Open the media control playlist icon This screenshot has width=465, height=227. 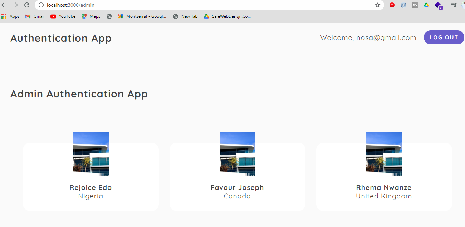pyautogui.click(x=454, y=5)
